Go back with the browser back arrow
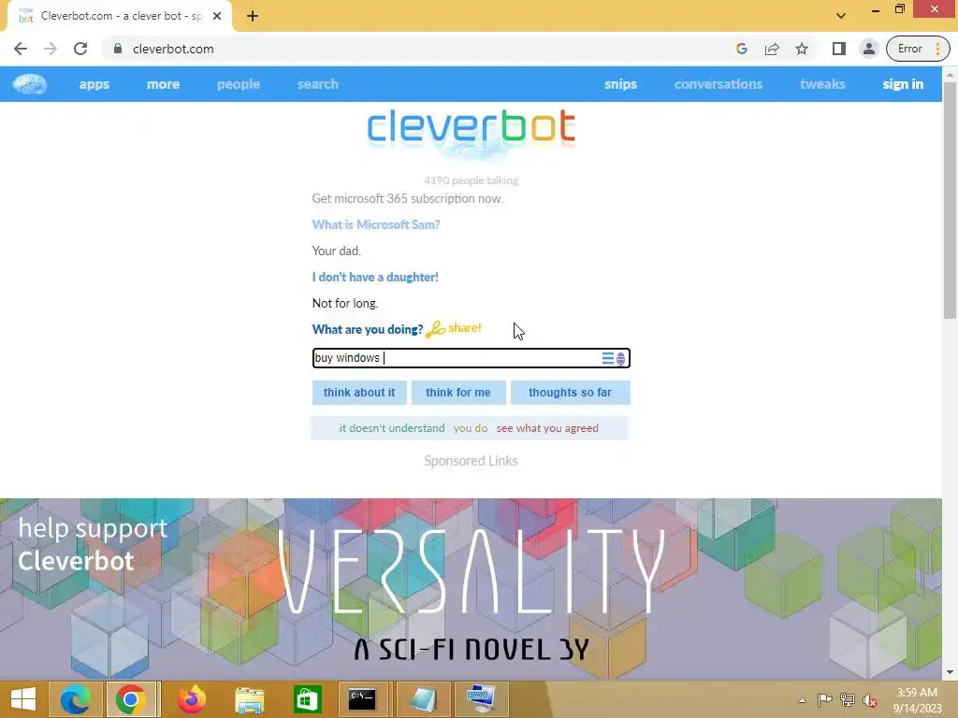Viewport: 958px width, 718px height. click(x=21, y=49)
